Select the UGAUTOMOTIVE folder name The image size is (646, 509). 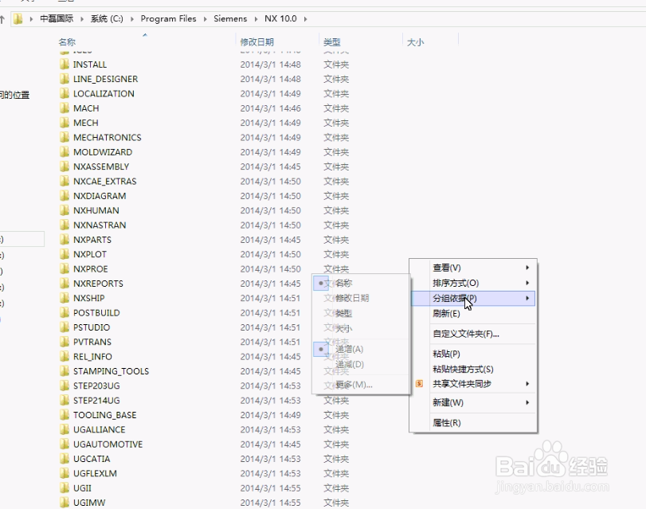108,444
